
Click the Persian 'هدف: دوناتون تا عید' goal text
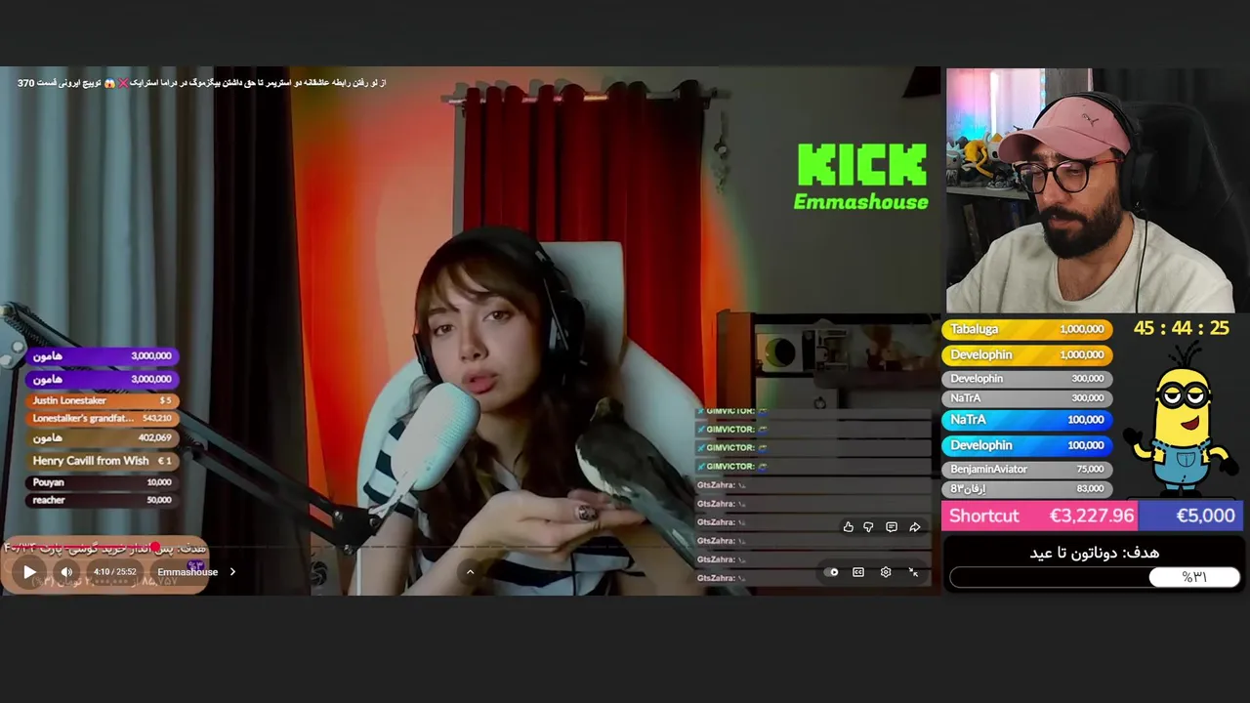[x=1095, y=553]
